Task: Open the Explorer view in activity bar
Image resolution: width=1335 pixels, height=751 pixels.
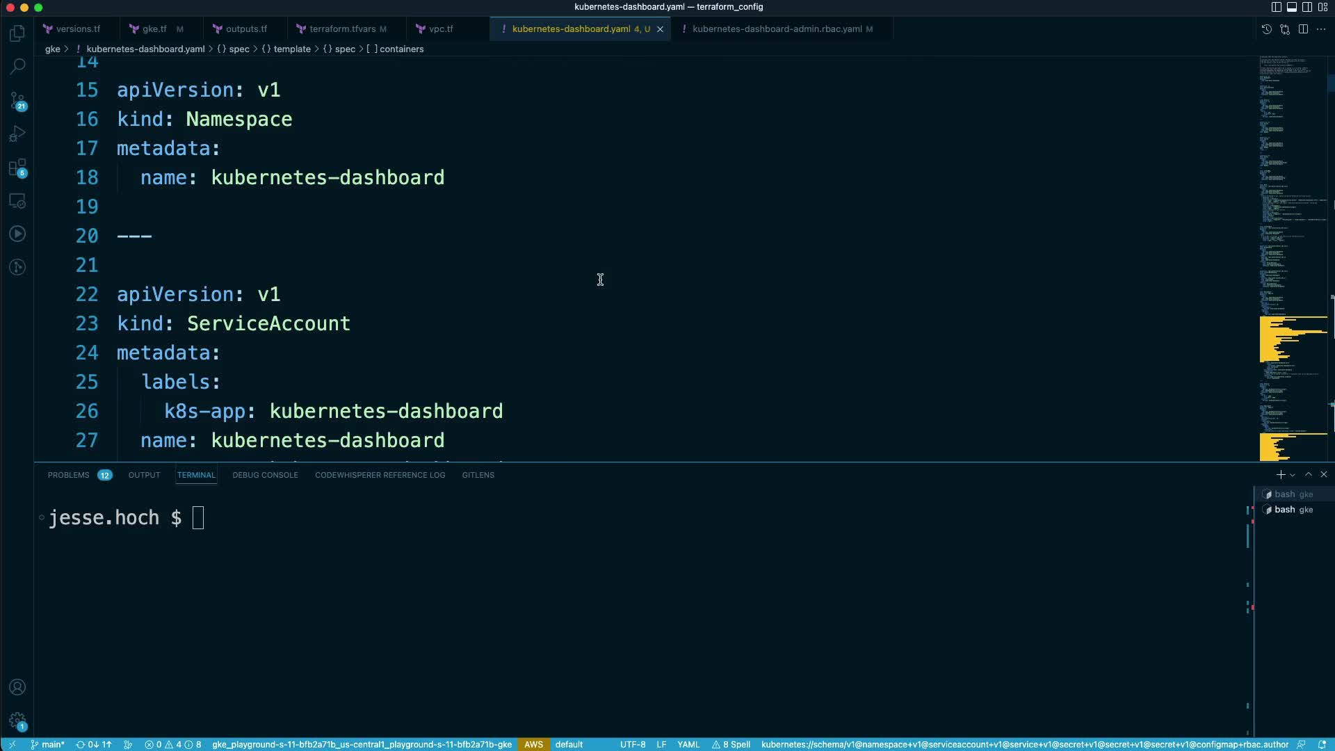Action: [17, 33]
